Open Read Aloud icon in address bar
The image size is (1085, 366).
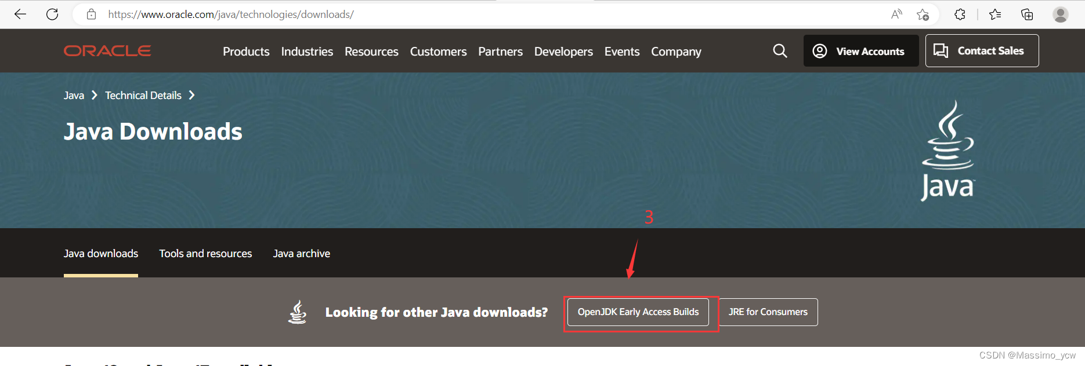pos(896,14)
